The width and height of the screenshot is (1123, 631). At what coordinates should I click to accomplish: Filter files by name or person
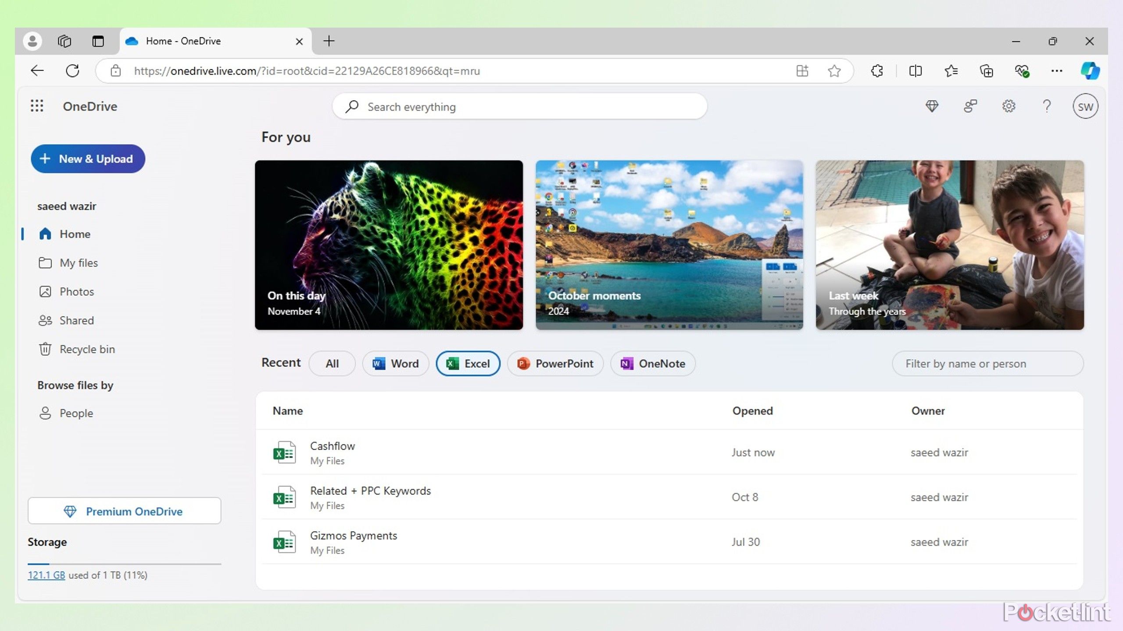point(989,363)
